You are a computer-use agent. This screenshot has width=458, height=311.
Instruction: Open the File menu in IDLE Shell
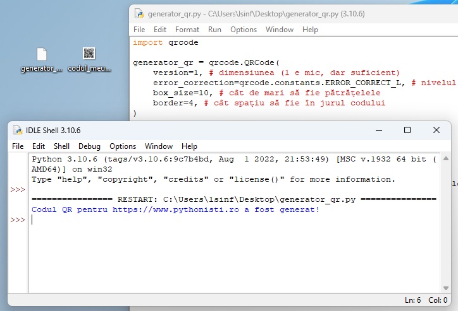18,146
